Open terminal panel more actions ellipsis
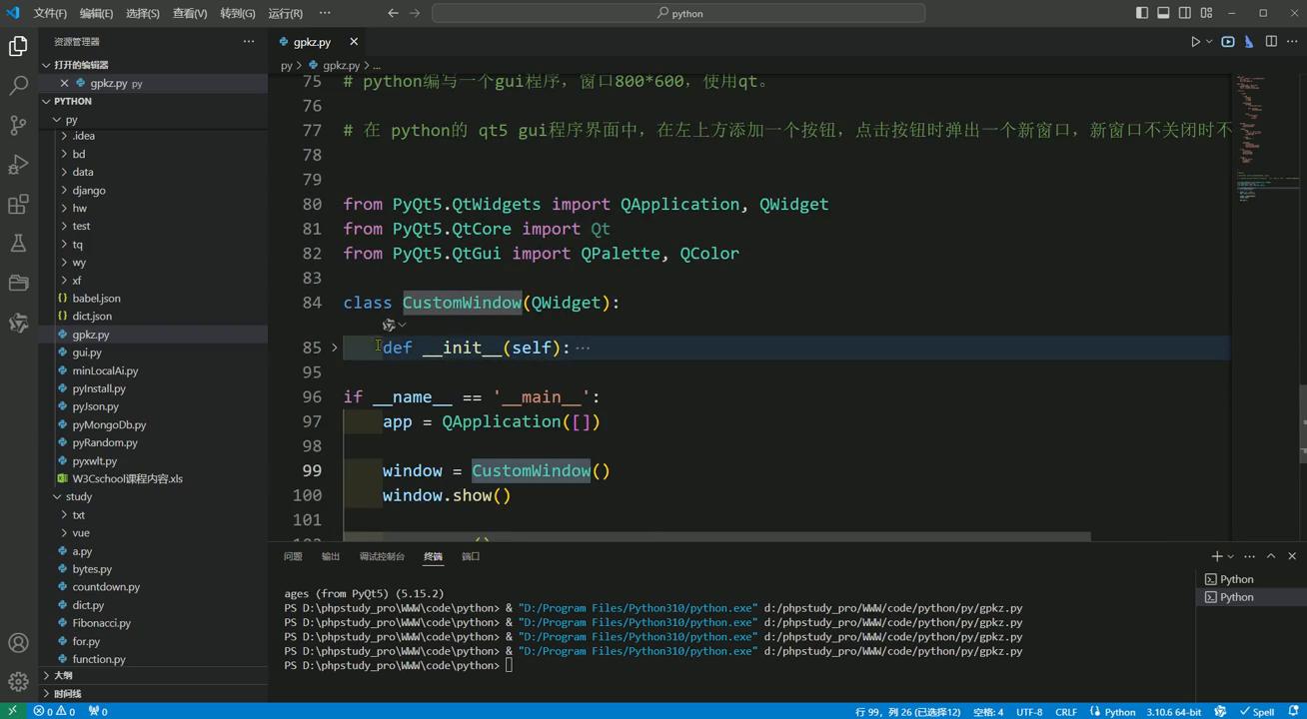Viewport: 1307px width, 719px height. [x=1249, y=556]
